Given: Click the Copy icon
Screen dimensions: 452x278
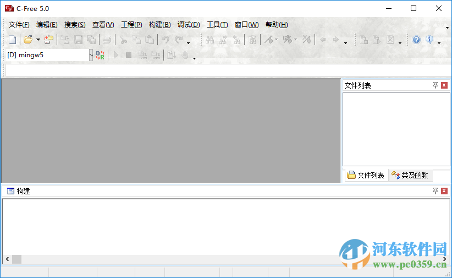Looking at the screenshot, I should pyautogui.click(x=136, y=40).
